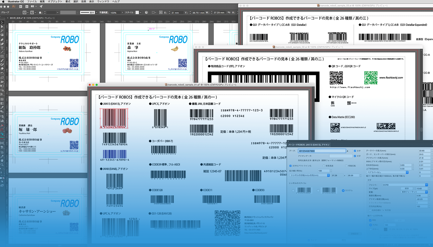Click the 詳細設定 button in barcode dialog
The image size is (433, 247).
pos(354,234)
